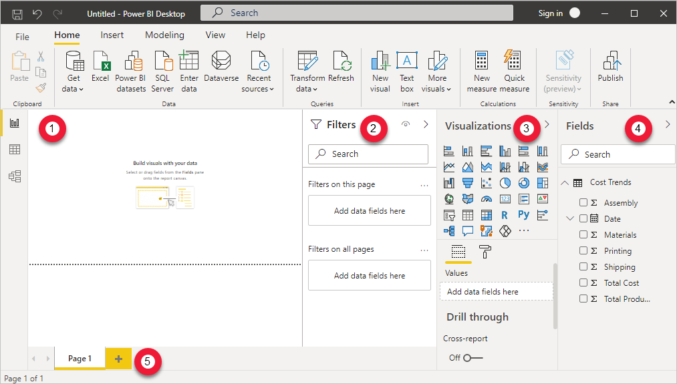Click the Fields panel search box

tap(618, 154)
